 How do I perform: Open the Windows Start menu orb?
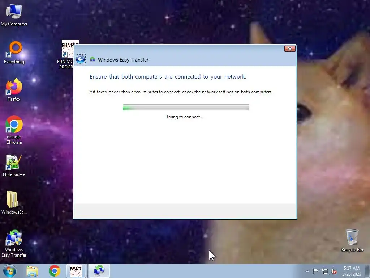tap(10, 271)
